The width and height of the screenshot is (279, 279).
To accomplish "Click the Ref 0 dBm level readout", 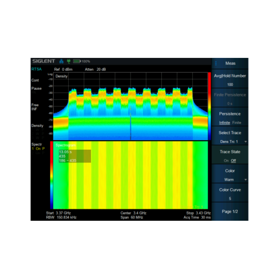I will click(x=63, y=69).
